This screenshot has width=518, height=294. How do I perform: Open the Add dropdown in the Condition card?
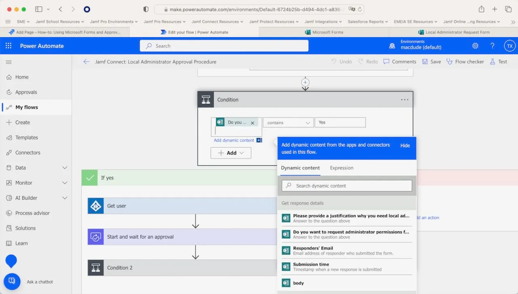[231, 153]
